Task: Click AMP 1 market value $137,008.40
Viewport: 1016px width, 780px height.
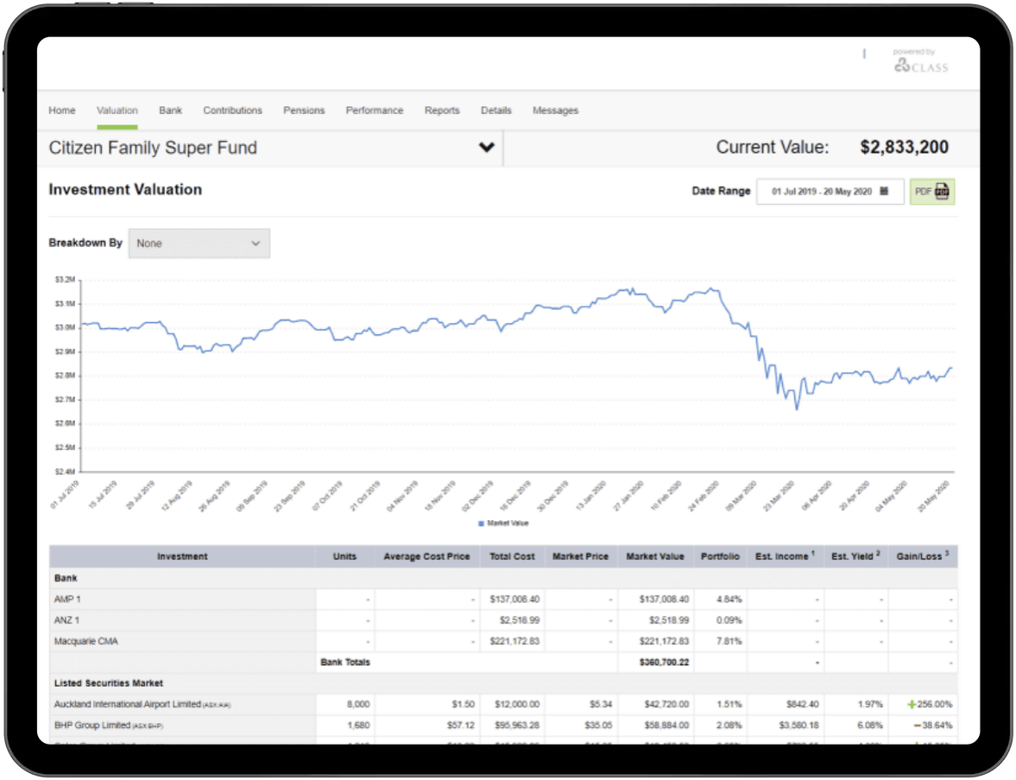Action: coord(664,599)
